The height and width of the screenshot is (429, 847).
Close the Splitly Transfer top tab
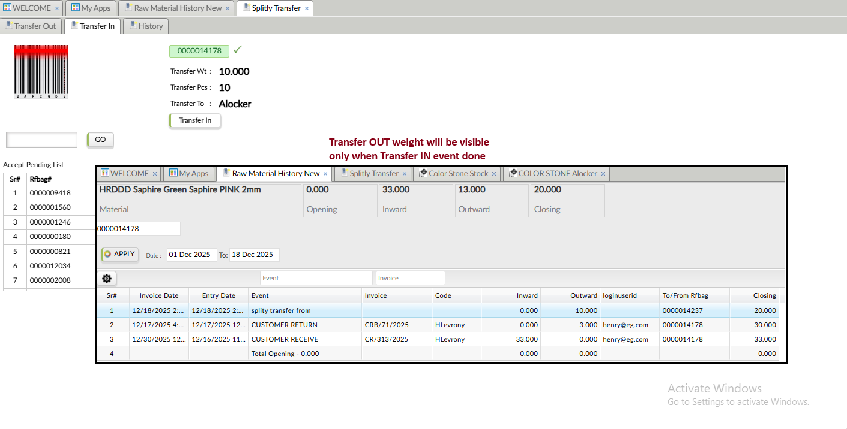(x=307, y=8)
